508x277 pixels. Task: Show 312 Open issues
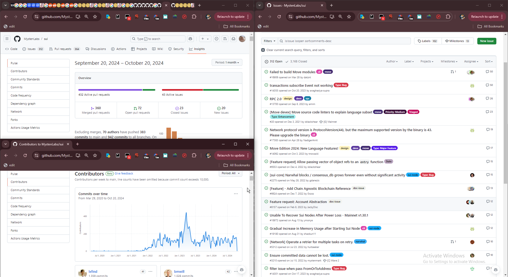(274, 61)
